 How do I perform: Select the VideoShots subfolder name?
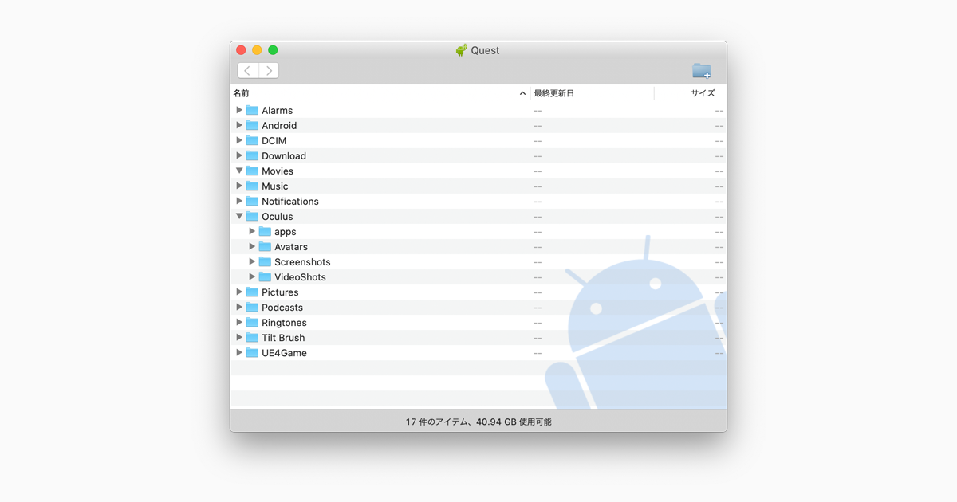tap(301, 277)
